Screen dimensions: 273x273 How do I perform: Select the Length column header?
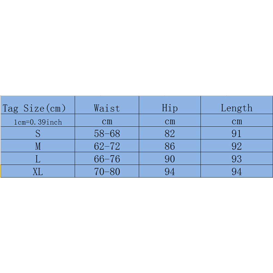pyautogui.click(x=236, y=108)
